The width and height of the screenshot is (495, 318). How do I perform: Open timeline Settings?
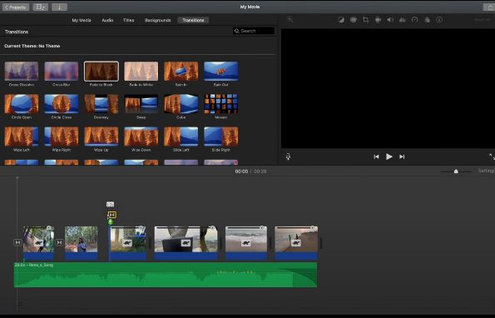[486, 171]
